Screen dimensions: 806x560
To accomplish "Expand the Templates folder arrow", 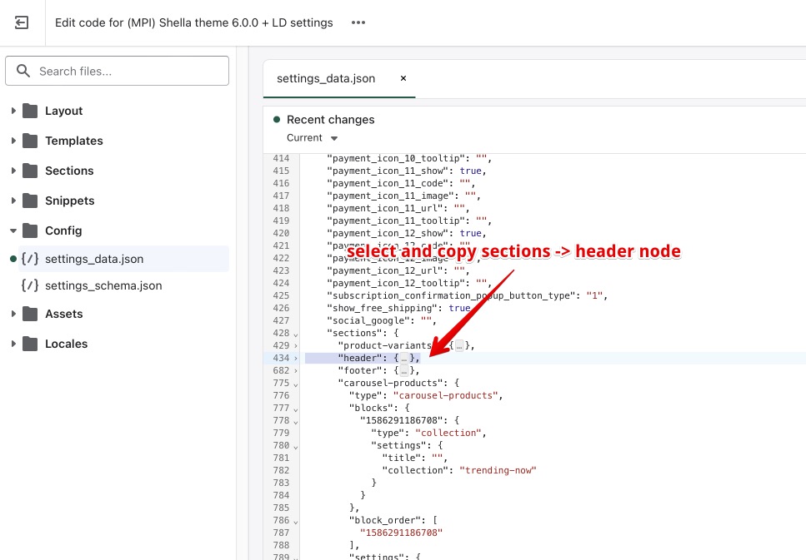I will pyautogui.click(x=13, y=141).
